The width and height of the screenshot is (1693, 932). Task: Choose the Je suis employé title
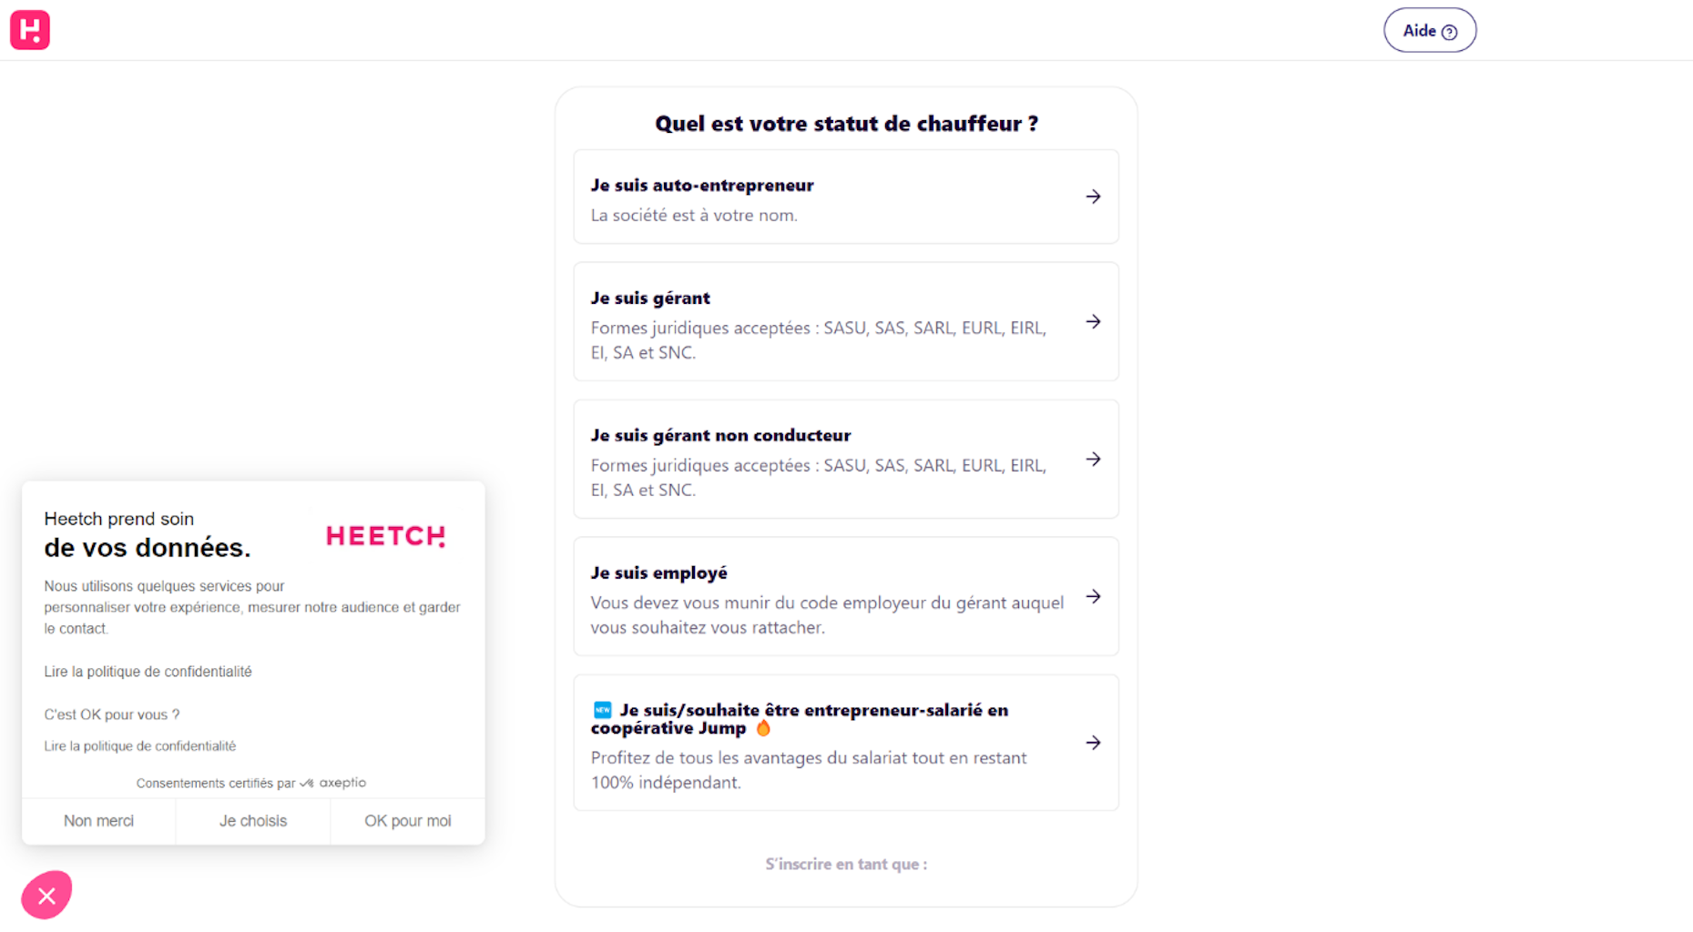(x=658, y=573)
